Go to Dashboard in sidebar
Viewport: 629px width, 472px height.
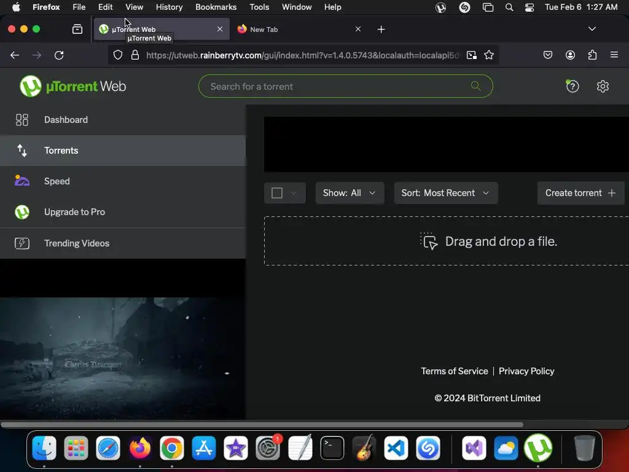coord(123,120)
